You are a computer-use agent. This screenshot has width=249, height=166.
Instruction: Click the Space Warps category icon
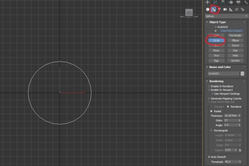click(x=237, y=9)
